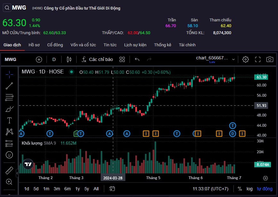This screenshot has height=197, width=278.
Task: Toggle log scale on price axis
Action: click(249, 189)
